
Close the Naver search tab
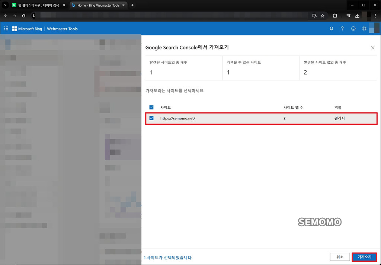point(64,5)
